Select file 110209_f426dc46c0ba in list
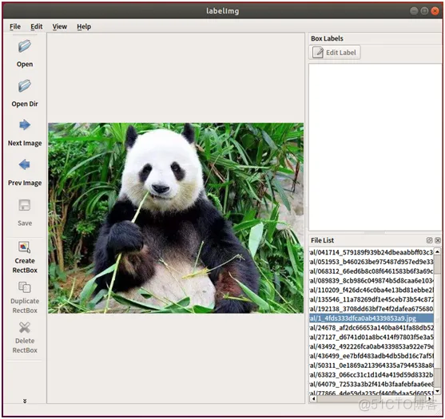The image size is (445, 419). pos(371,290)
